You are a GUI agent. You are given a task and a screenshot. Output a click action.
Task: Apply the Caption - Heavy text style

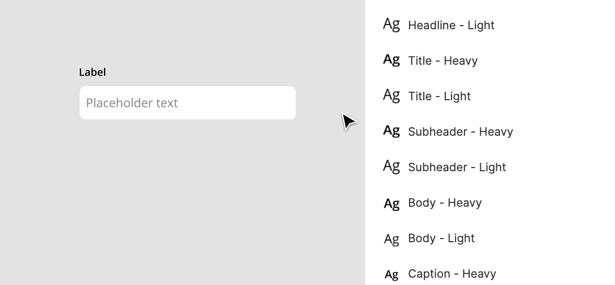point(452,274)
